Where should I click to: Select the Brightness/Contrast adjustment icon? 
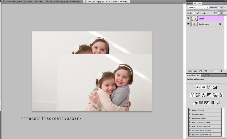pyautogui.click(x=198, y=87)
